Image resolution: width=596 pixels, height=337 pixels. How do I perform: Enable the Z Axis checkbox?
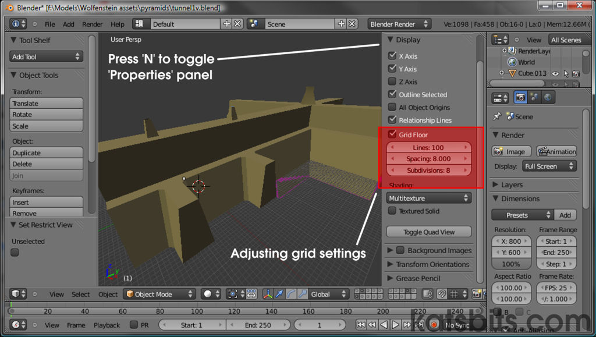point(392,81)
